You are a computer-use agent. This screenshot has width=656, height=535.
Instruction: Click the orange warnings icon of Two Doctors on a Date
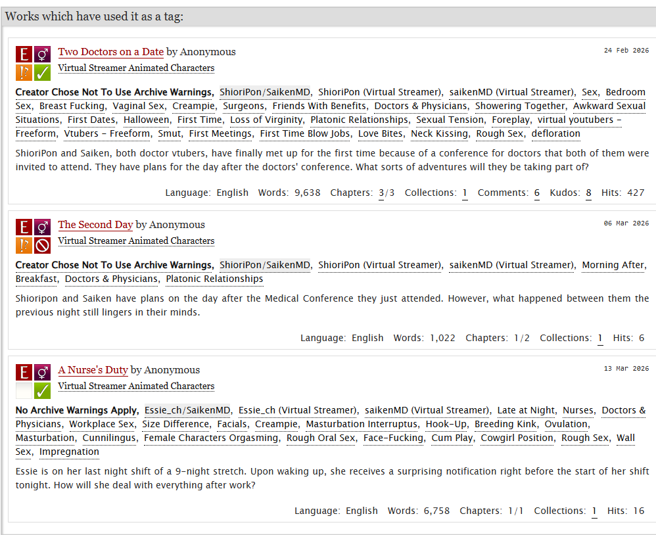24,72
